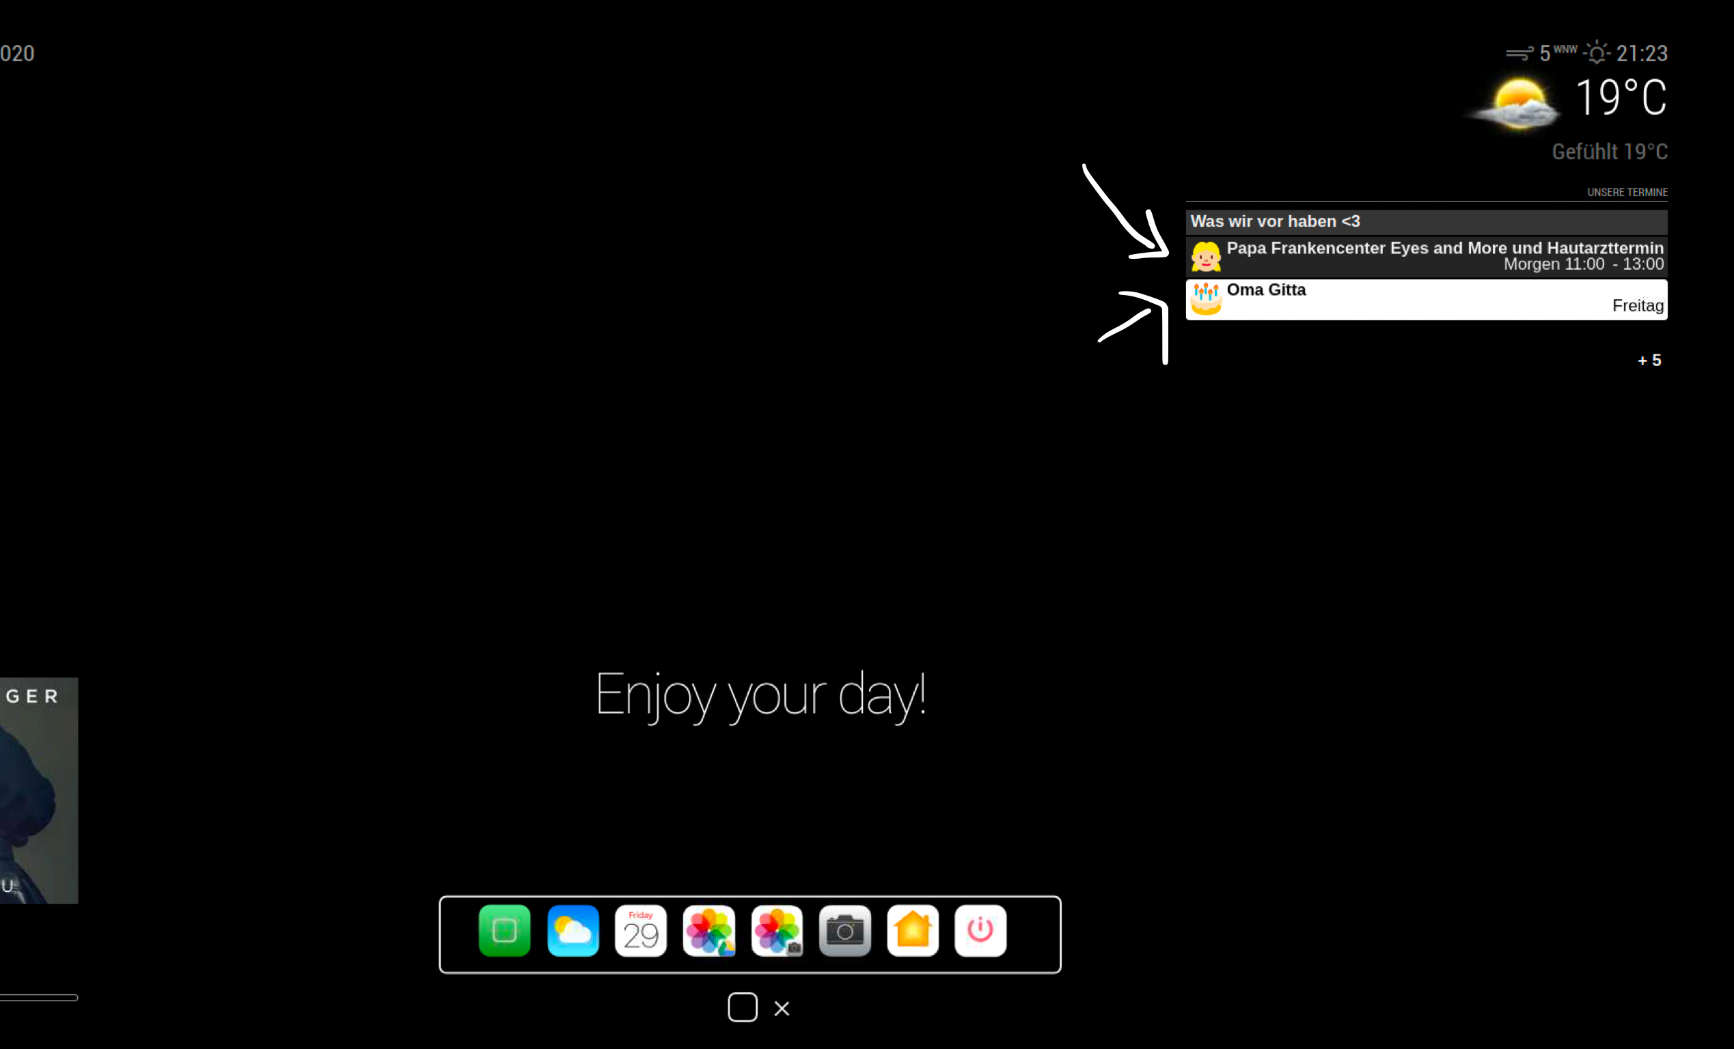Click the Gefühlt 19°C feels-like text

click(x=1609, y=151)
